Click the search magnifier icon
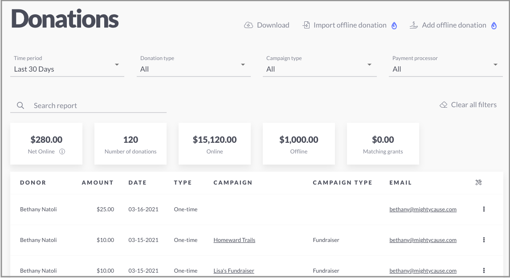Screen dimensions: 510x278 [x=20, y=105]
